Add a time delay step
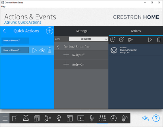Image resolution: width=163 pixels, height=127 pixels. (113, 40)
